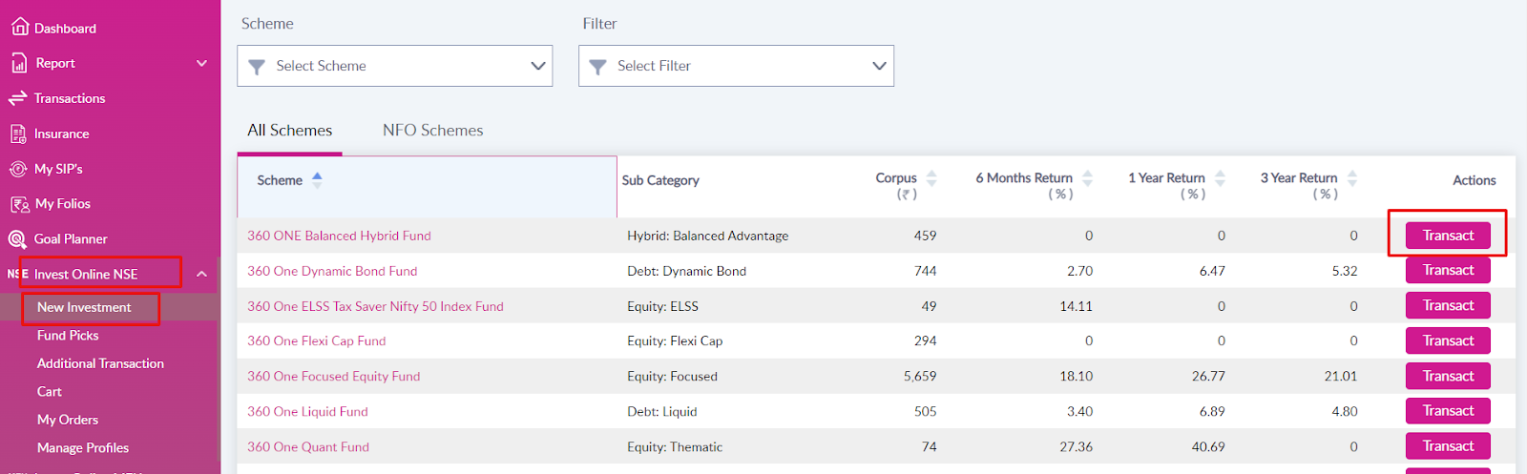
Task: Open 360 One Quant Fund link
Action: click(x=308, y=447)
